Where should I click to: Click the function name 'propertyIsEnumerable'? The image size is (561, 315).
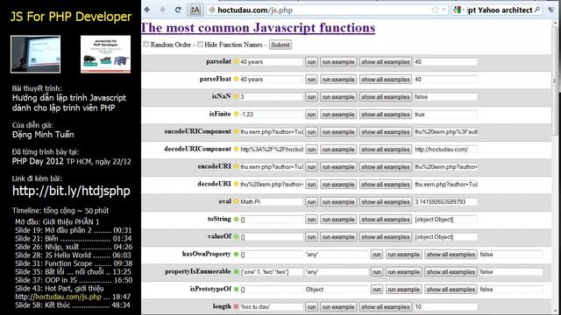198,271
